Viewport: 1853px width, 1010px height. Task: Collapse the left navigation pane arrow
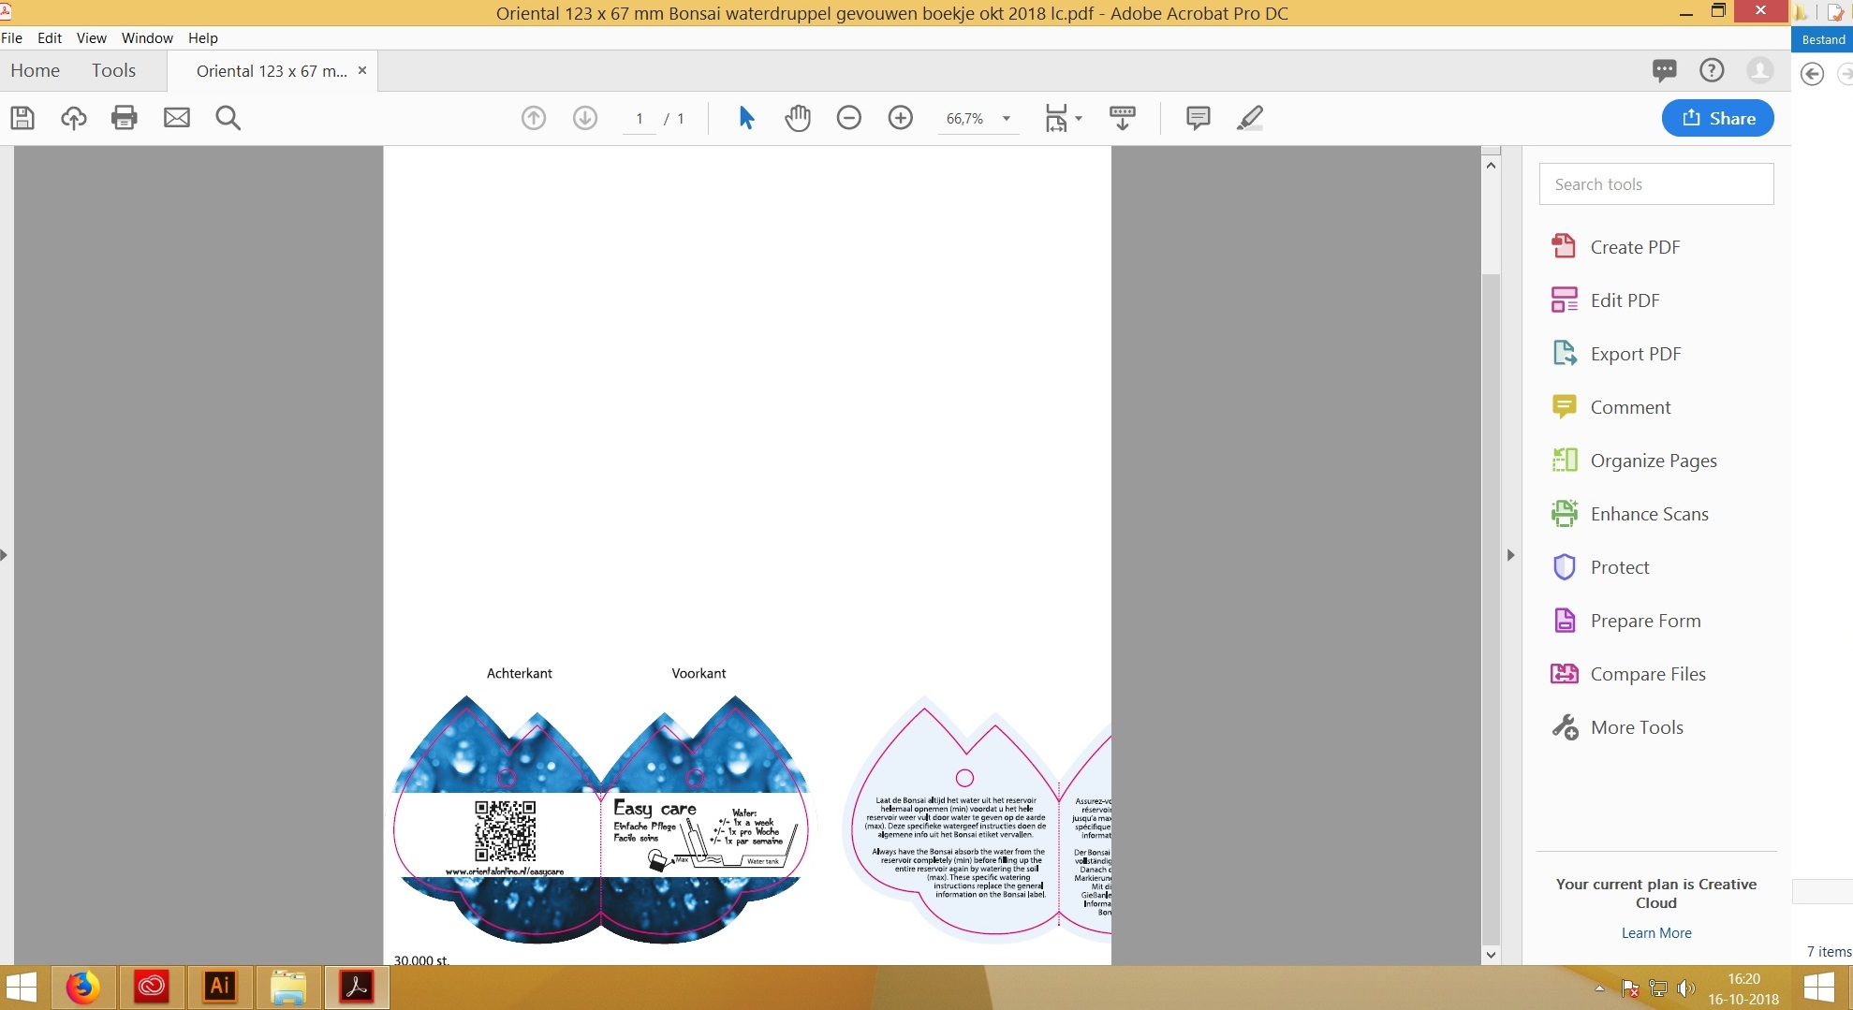point(6,554)
